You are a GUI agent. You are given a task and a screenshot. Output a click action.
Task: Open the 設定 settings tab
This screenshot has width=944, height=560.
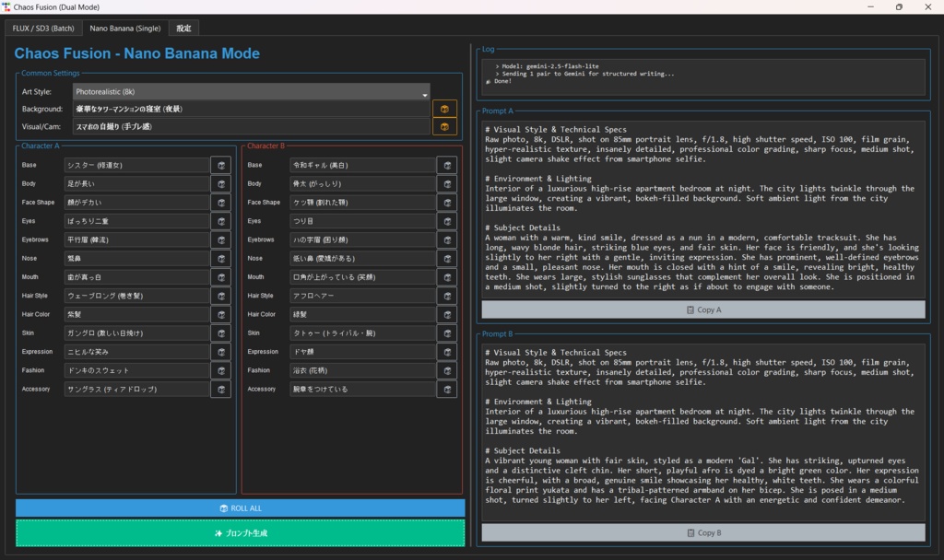tap(183, 29)
